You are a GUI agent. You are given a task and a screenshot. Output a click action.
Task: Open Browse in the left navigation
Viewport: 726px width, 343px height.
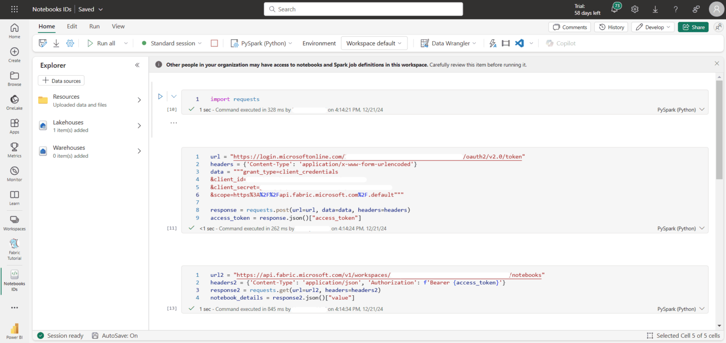[14, 79]
